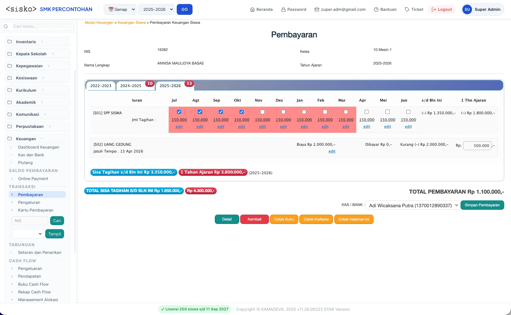
Task: Click the Simpan Pembayaran button
Action: tap(482, 205)
